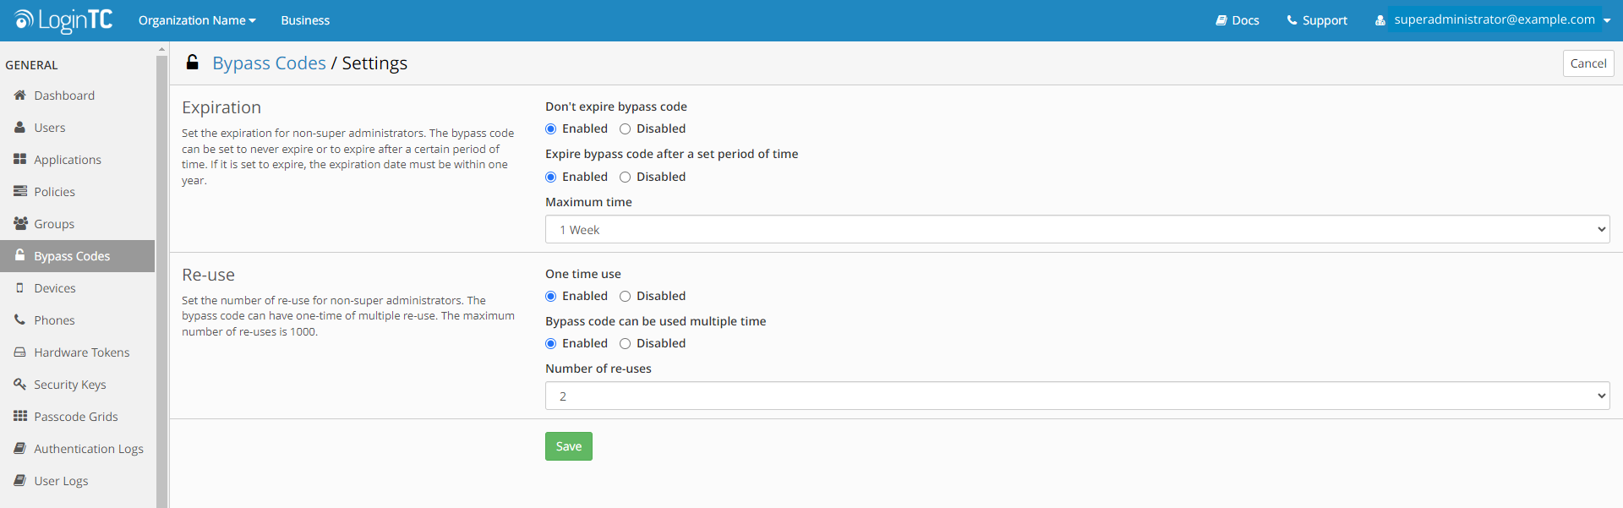
Task: Enable One time use
Action: click(x=551, y=297)
